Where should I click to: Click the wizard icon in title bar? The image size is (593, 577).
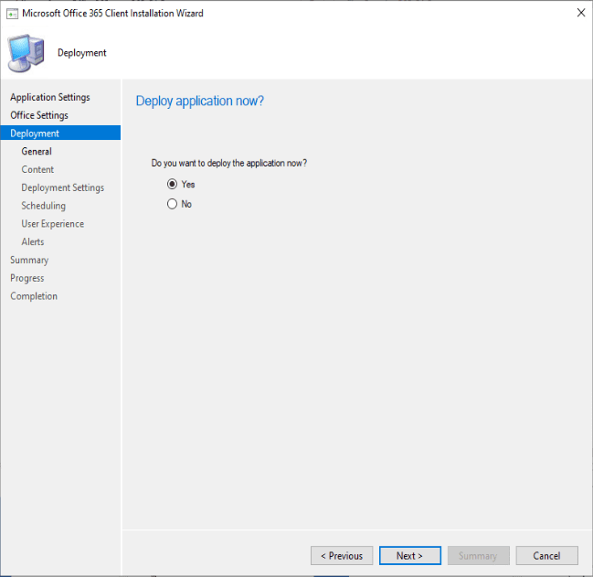(x=13, y=14)
